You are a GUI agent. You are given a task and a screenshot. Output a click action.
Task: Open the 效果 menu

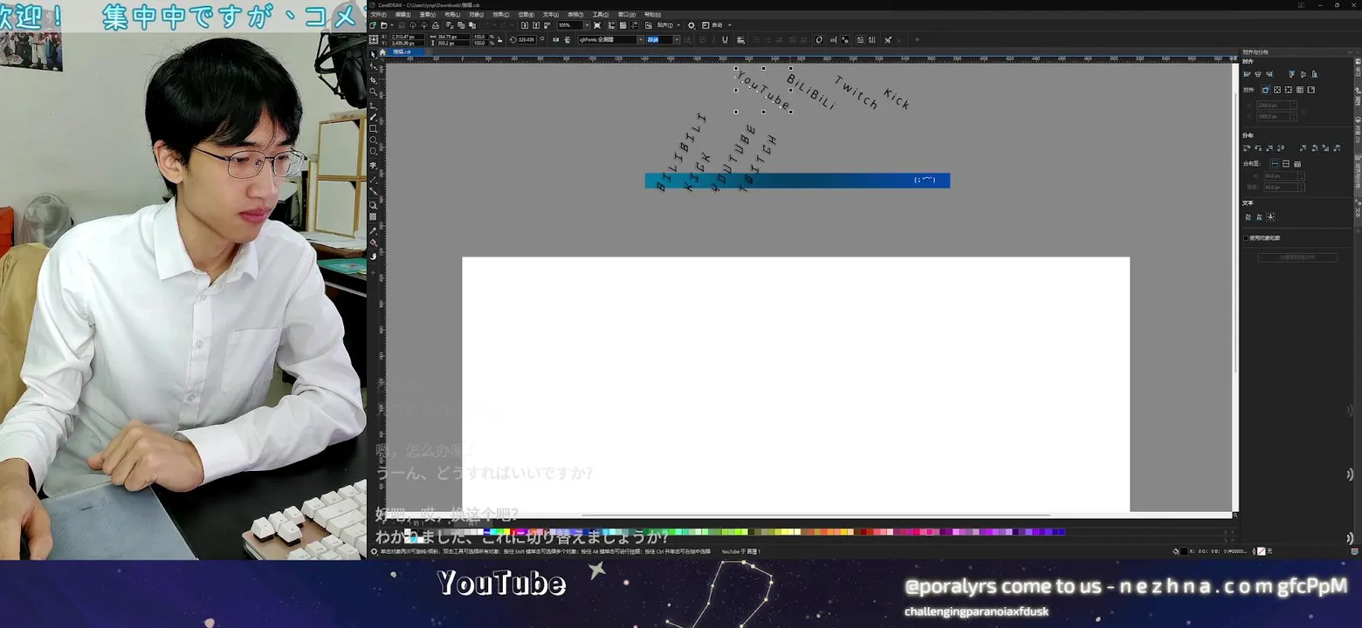click(x=500, y=15)
